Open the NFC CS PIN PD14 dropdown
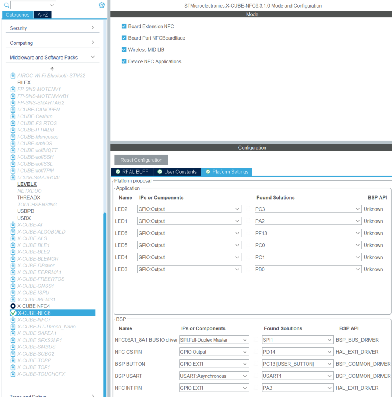The image size is (392, 397). (x=297, y=352)
